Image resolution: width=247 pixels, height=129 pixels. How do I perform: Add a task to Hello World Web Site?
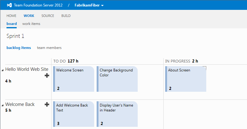47,75
